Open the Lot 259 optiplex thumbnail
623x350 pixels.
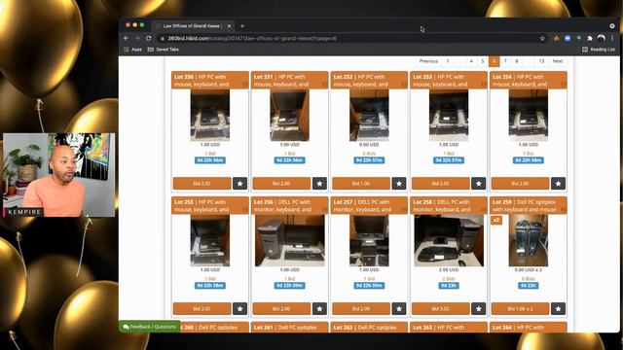tap(528, 240)
